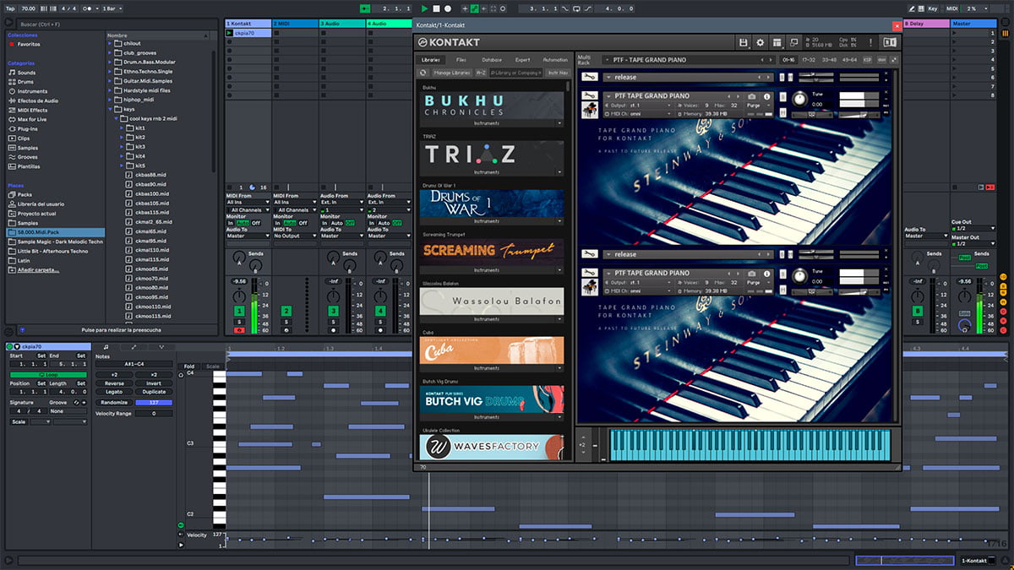Click the Invert notes button
Image resolution: width=1014 pixels, height=570 pixels.
click(x=154, y=383)
